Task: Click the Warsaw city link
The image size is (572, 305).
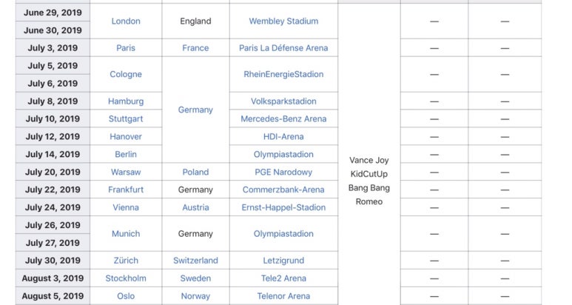Action: click(x=126, y=172)
